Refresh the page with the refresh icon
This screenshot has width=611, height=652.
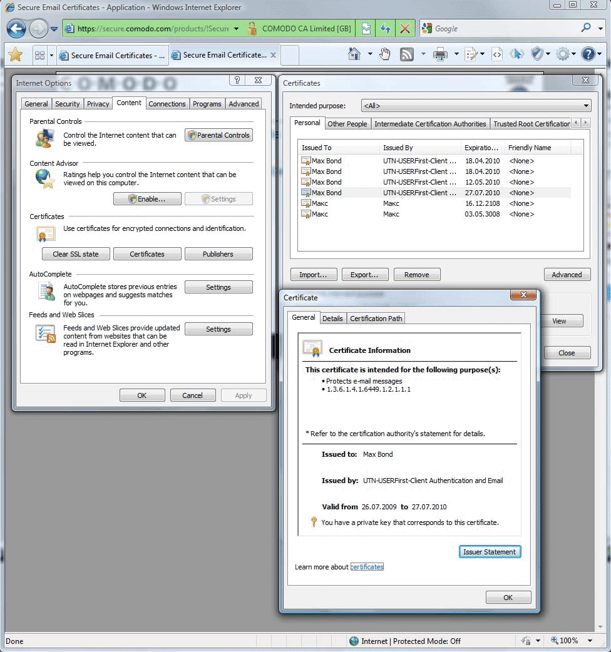click(386, 29)
